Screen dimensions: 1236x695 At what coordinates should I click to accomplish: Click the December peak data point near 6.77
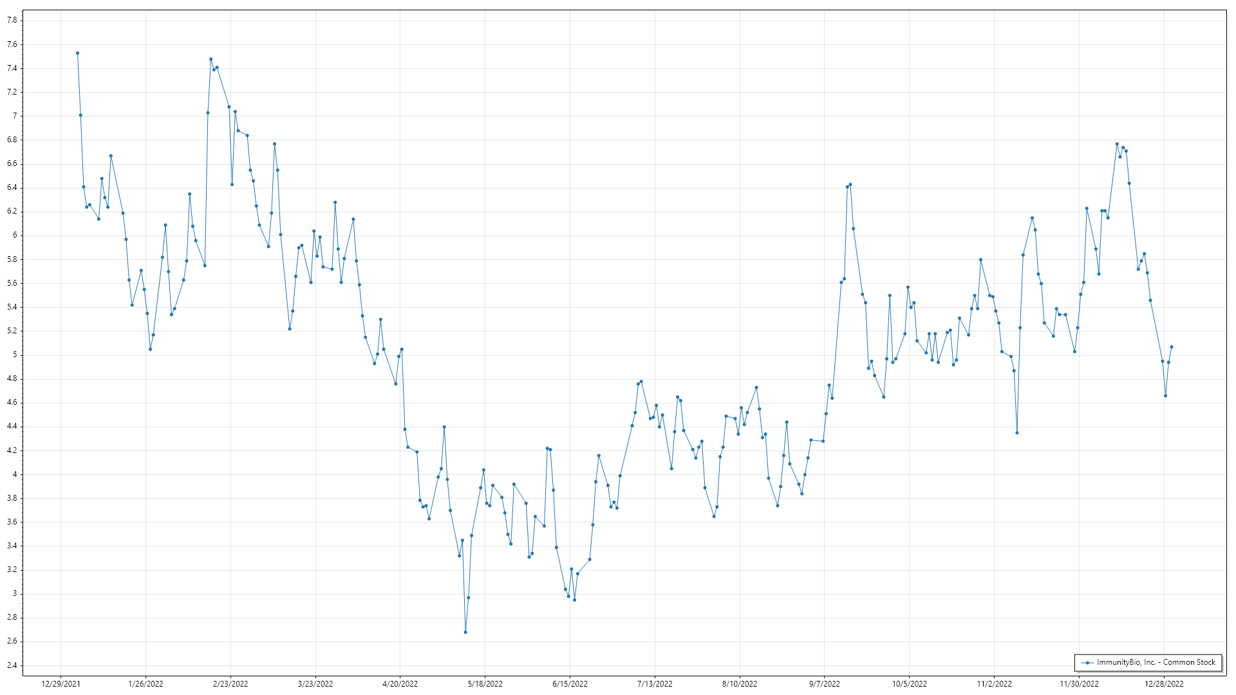[x=1117, y=144]
